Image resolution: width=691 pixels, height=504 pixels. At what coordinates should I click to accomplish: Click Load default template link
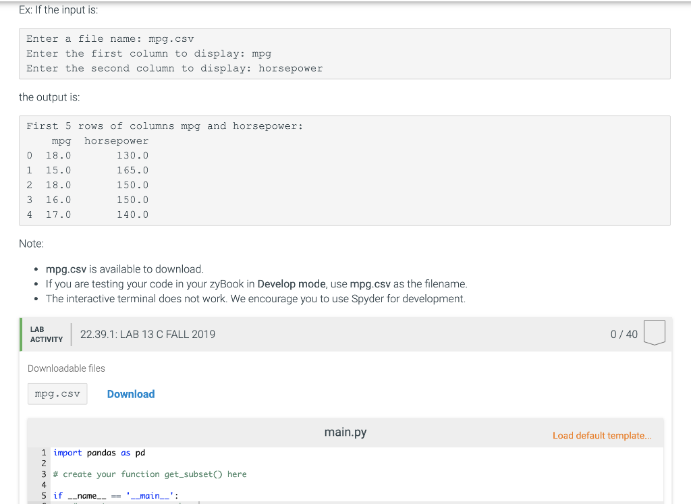[602, 435]
